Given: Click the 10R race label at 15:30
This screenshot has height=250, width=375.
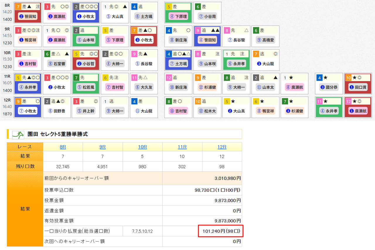Looking at the screenshot, I should [x=7, y=53].
